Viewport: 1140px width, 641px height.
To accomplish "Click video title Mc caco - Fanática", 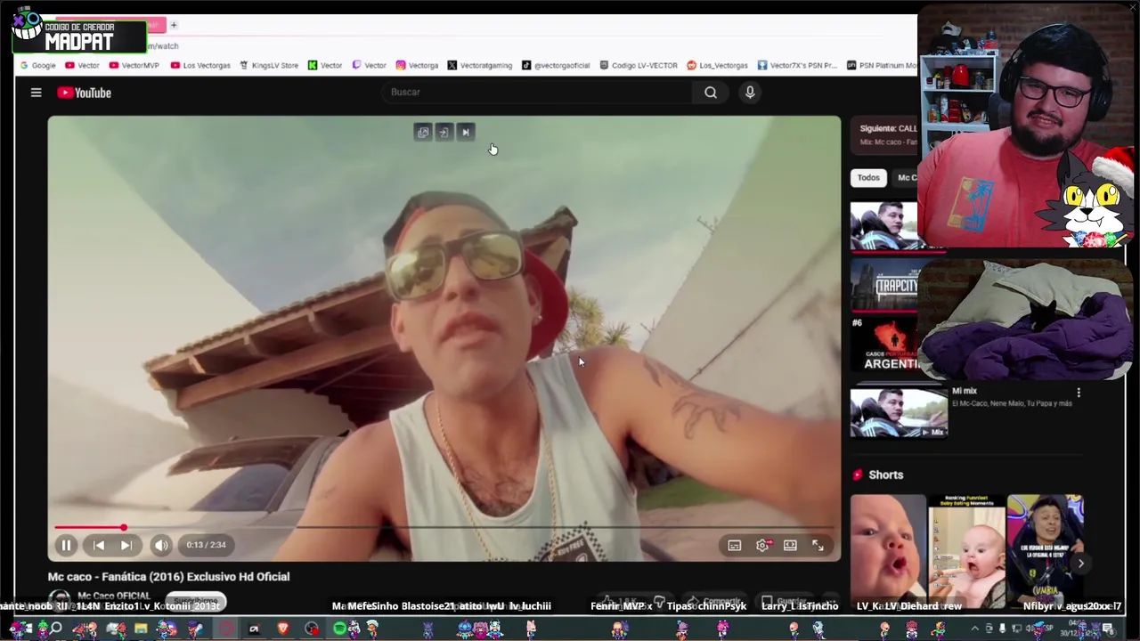I will pos(168,577).
